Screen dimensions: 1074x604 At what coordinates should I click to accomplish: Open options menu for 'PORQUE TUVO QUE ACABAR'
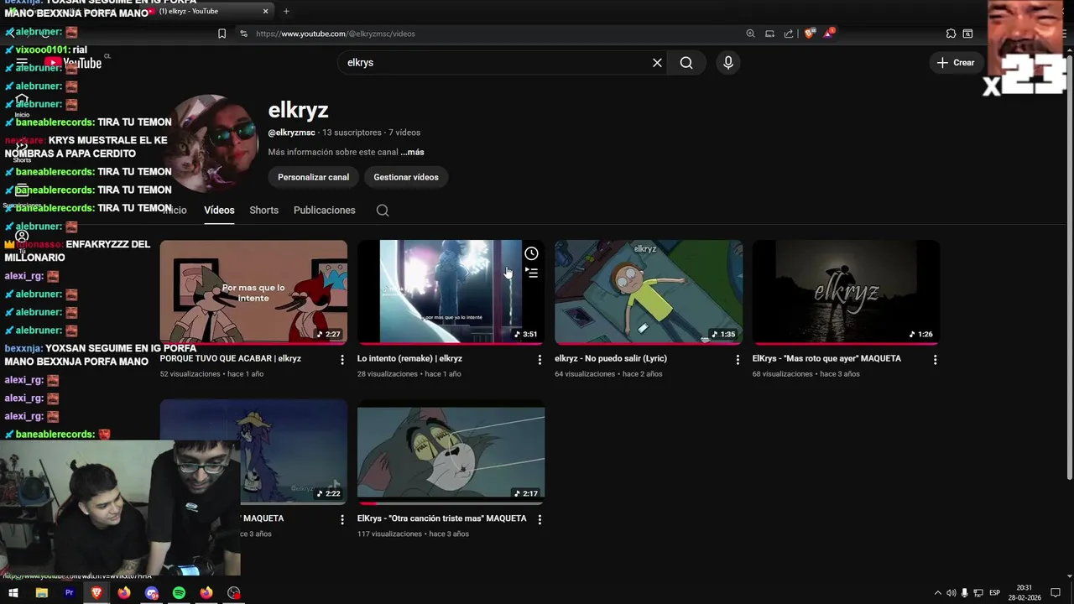coord(341,359)
